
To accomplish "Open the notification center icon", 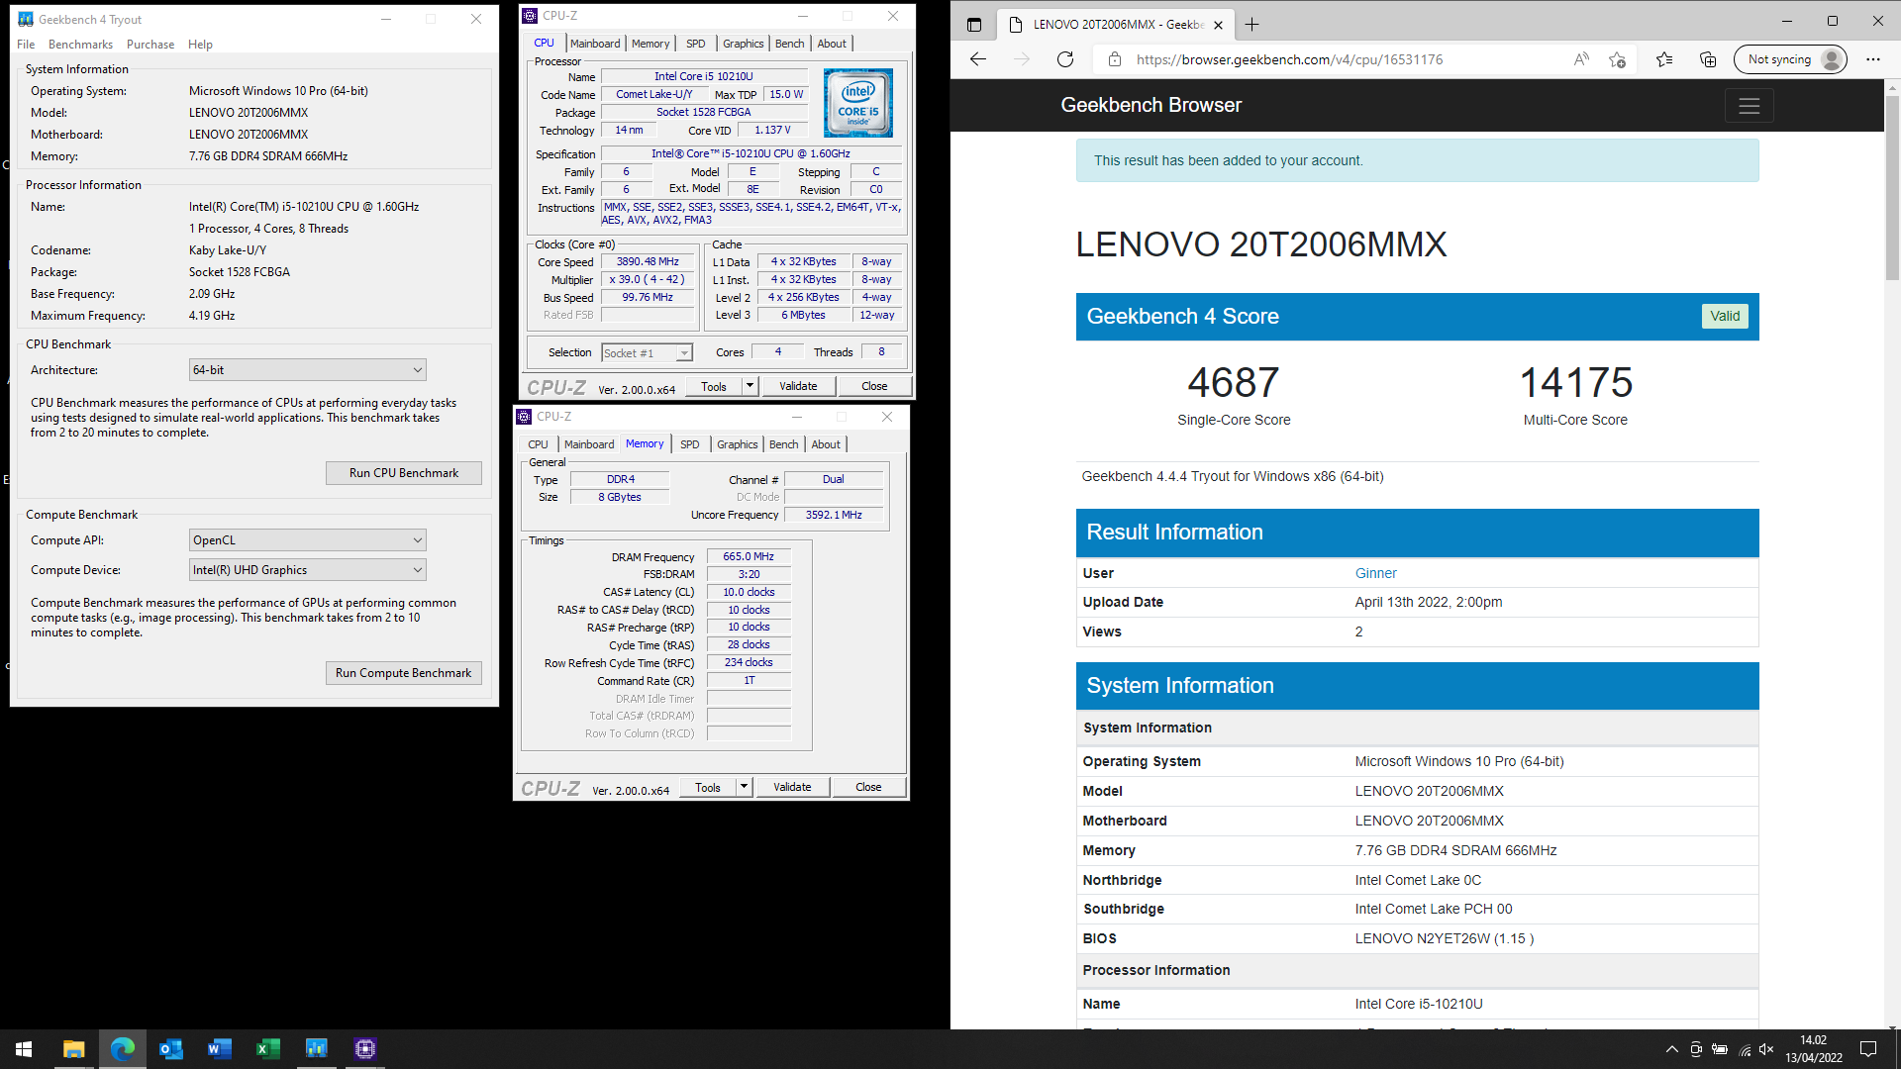I will [x=1868, y=1049].
